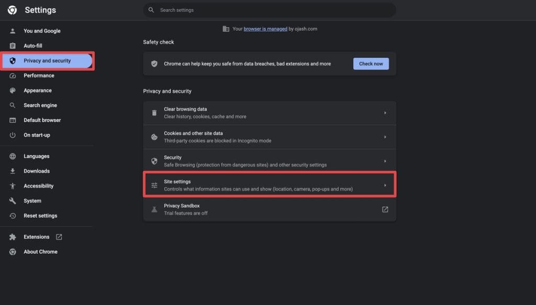Click the Performance speedometer icon

pyautogui.click(x=13, y=76)
